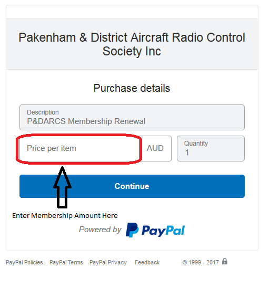Click the Powered by text
This screenshot has height=286, width=270.
[x=100, y=230]
